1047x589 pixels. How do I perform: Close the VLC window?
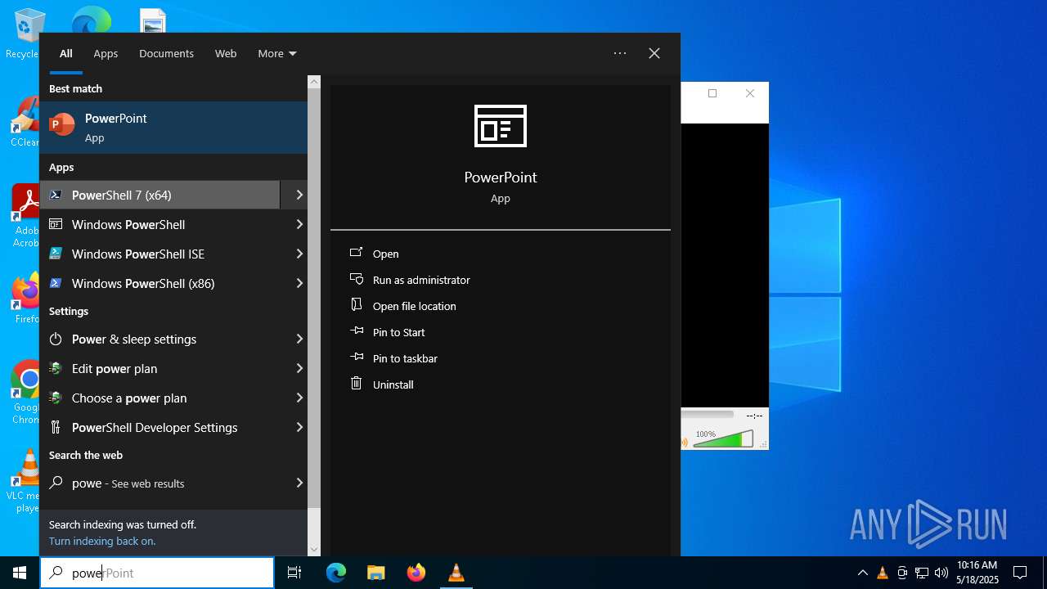(750, 93)
